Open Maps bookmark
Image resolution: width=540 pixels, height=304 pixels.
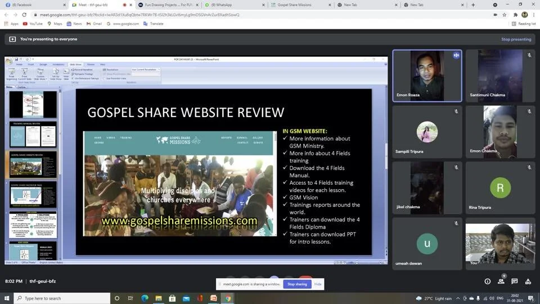tap(55, 24)
